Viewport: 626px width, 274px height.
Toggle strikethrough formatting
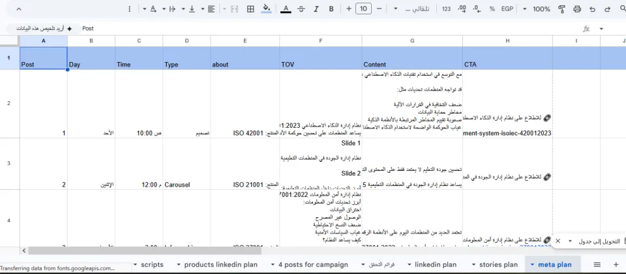tap(301, 8)
